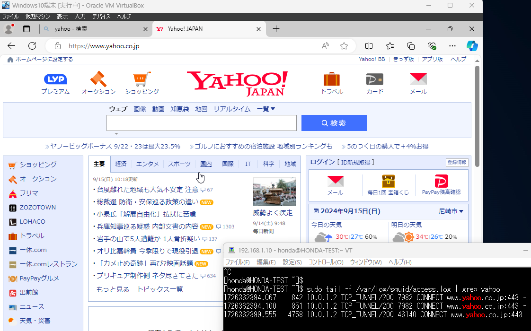531x331 pixels.
Task: Open もっと見る news link
Action: [x=113, y=289]
